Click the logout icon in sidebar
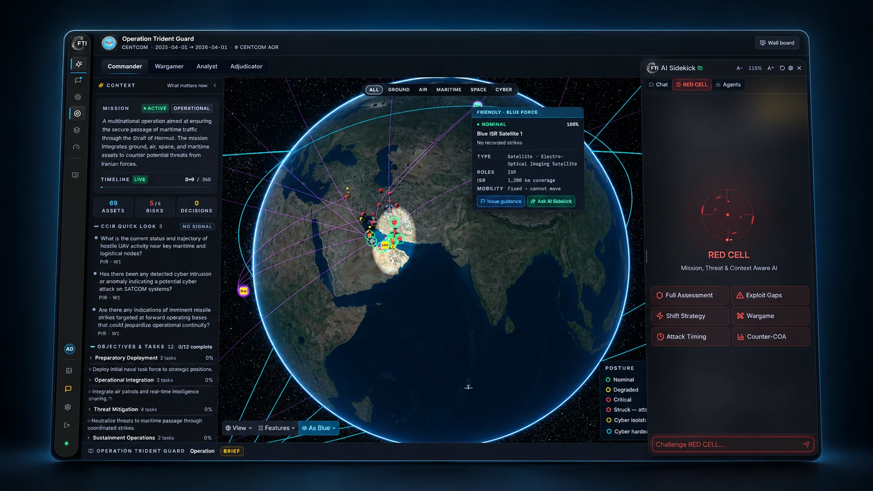Viewport: 873px width, 491px height. (67, 425)
